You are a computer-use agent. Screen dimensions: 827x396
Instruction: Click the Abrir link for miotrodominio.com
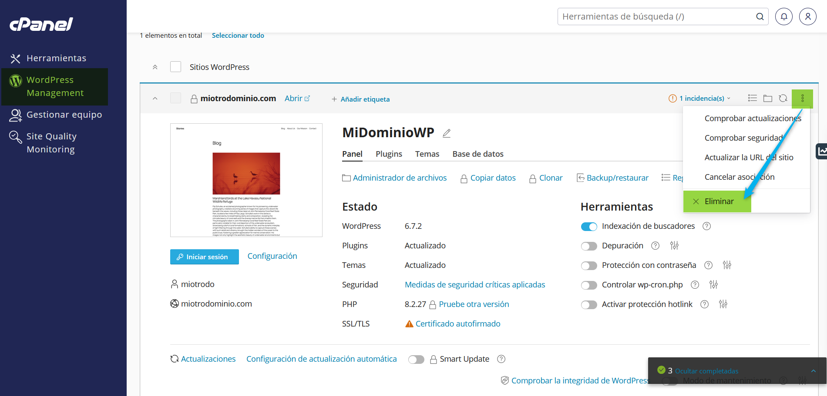(x=297, y=99)
